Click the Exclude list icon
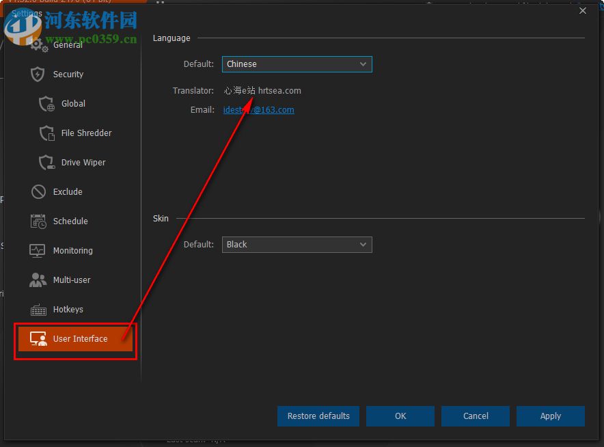 pyautogui.click(x=37, y=192)
